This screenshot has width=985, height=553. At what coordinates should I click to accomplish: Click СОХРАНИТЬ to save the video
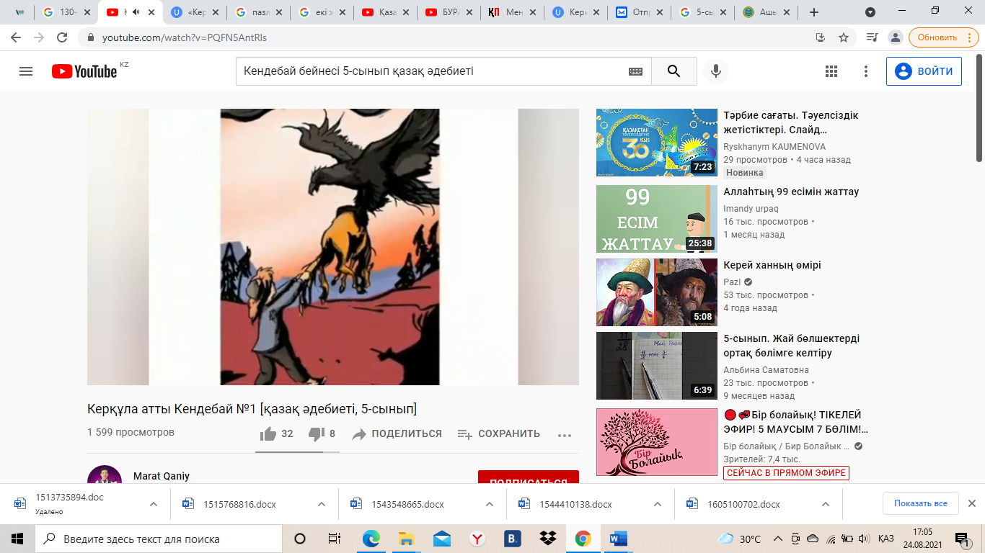tap(498, 433)
